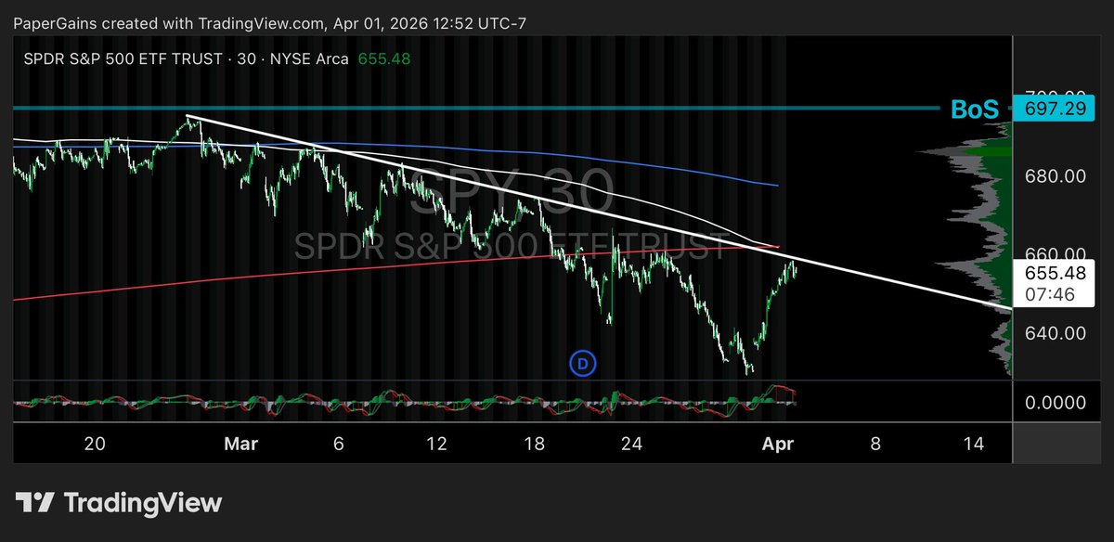Select the BoS level label
Screen dimensions: 1114x542
click(x=975, y=110)
